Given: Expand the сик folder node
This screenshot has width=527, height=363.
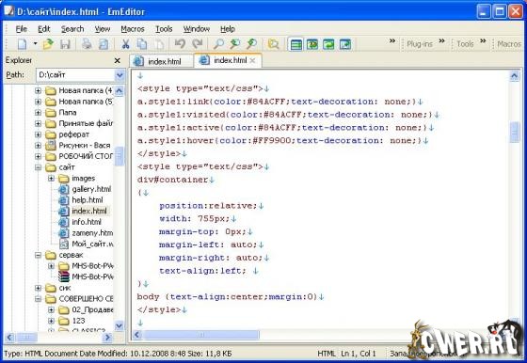Looking at the screenshot, I should click(x=38, y=288).
